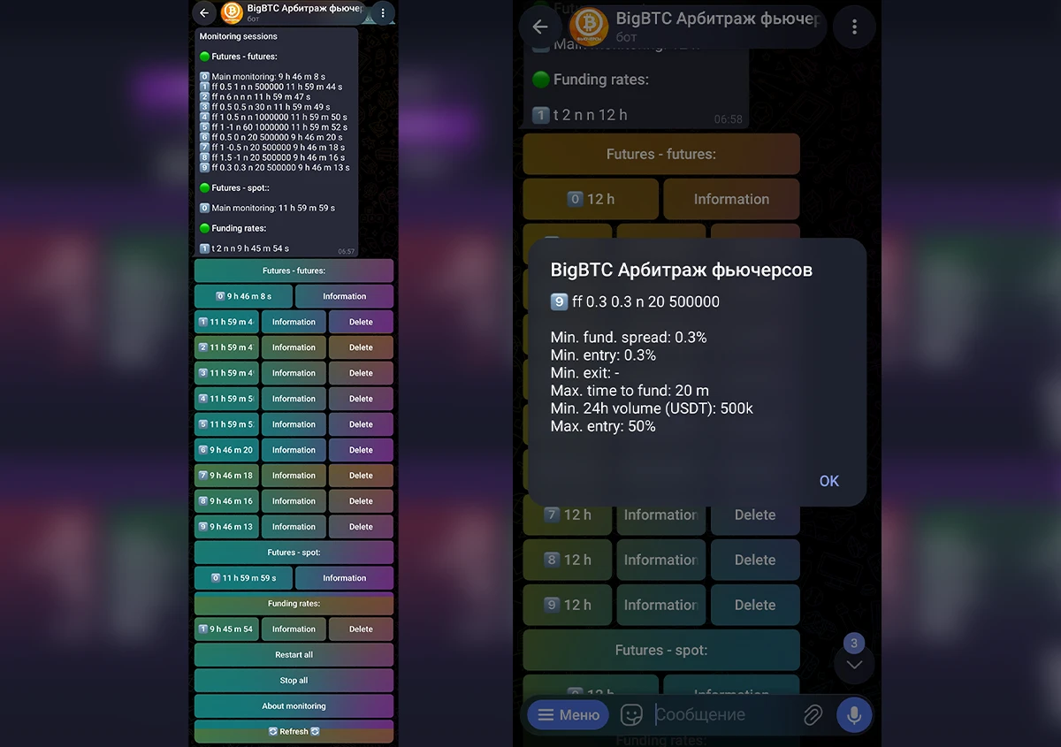Screen dimensions: 1061x747
Task: Tap the back arrow in the right phone header
Action: click(x=540, y=27)
